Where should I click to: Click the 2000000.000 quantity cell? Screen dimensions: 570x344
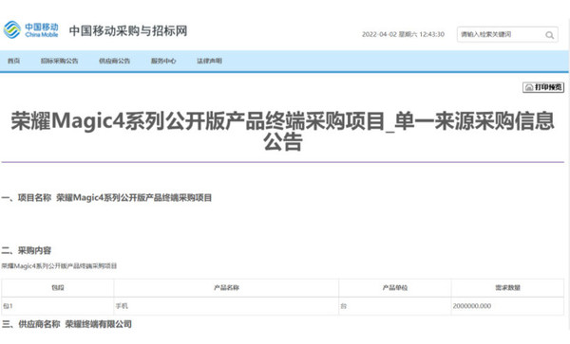pyautogui.click(x=508, y=306)
